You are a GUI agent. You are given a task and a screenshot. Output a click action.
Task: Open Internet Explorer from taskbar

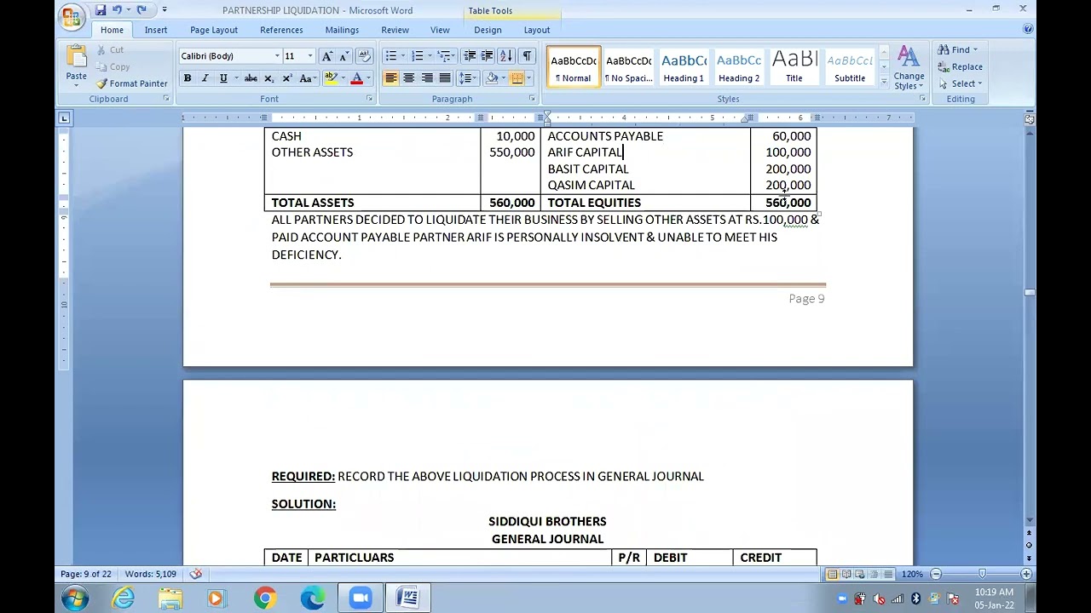click(124, 599)
